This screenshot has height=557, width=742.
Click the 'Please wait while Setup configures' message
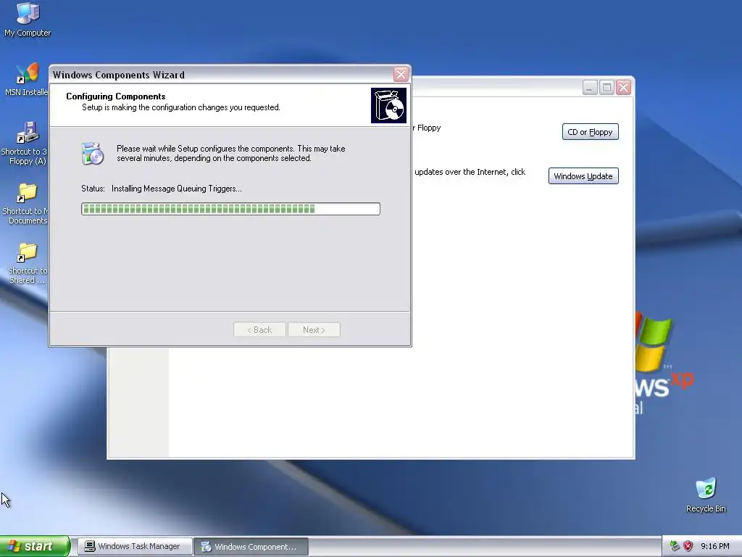pos(231,154)
